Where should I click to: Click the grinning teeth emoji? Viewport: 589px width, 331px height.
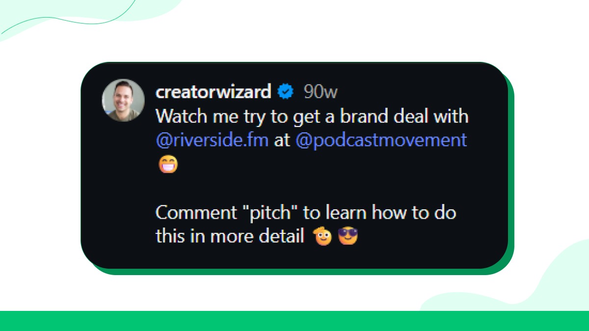pyautogui.click(x=168, y=165)
